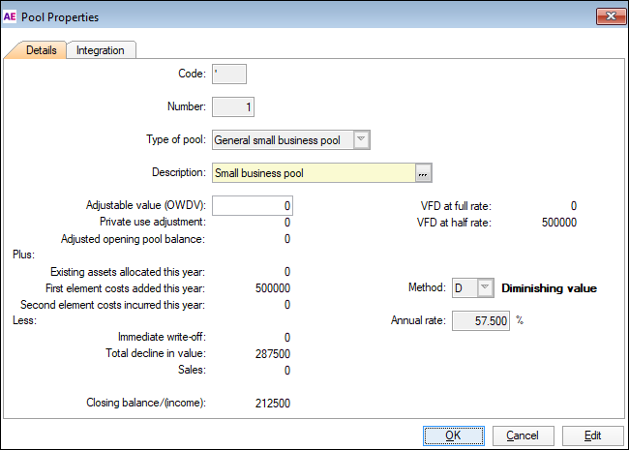This screenshot has height=450, width=629.
Task: Click the General small business pool text
Action: pos(279,140)
